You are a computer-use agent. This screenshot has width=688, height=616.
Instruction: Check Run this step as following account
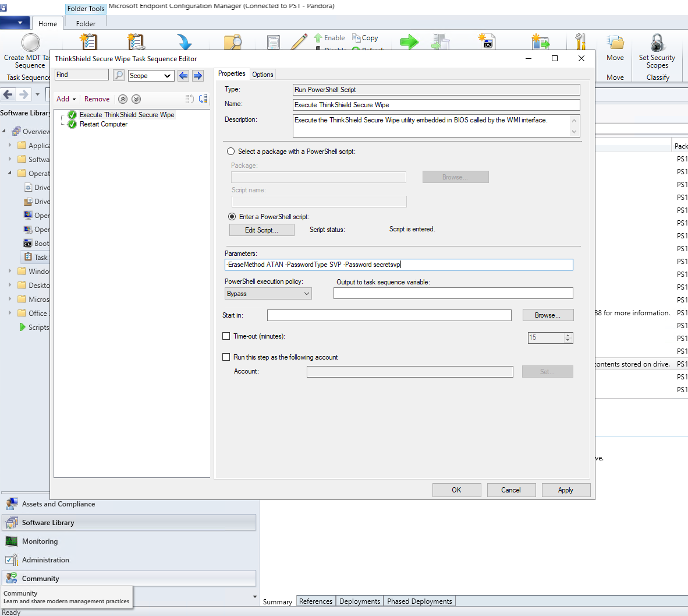[x=226, y=357]
